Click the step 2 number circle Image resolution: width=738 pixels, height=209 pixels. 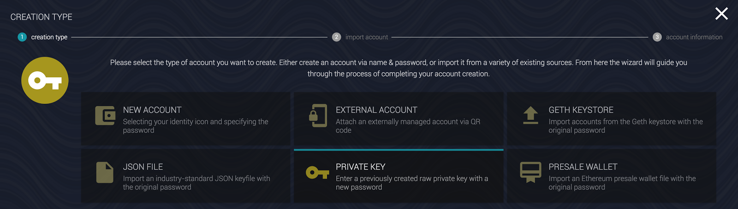(337, 37)
